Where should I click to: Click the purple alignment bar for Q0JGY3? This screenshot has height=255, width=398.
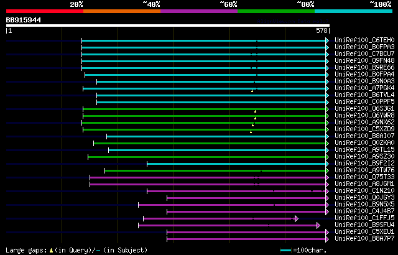[246, 198]
